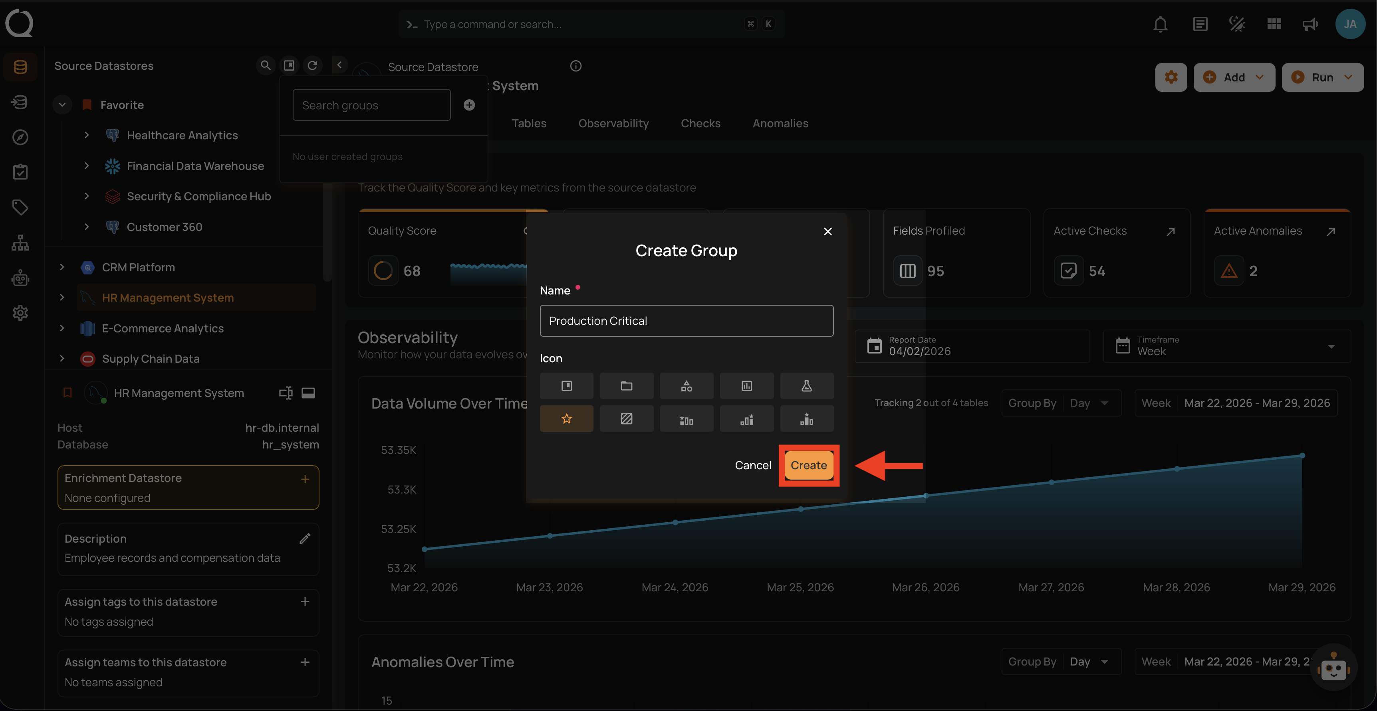
Task: Click the megaphone announcements icon
Action: point(1310,24)
